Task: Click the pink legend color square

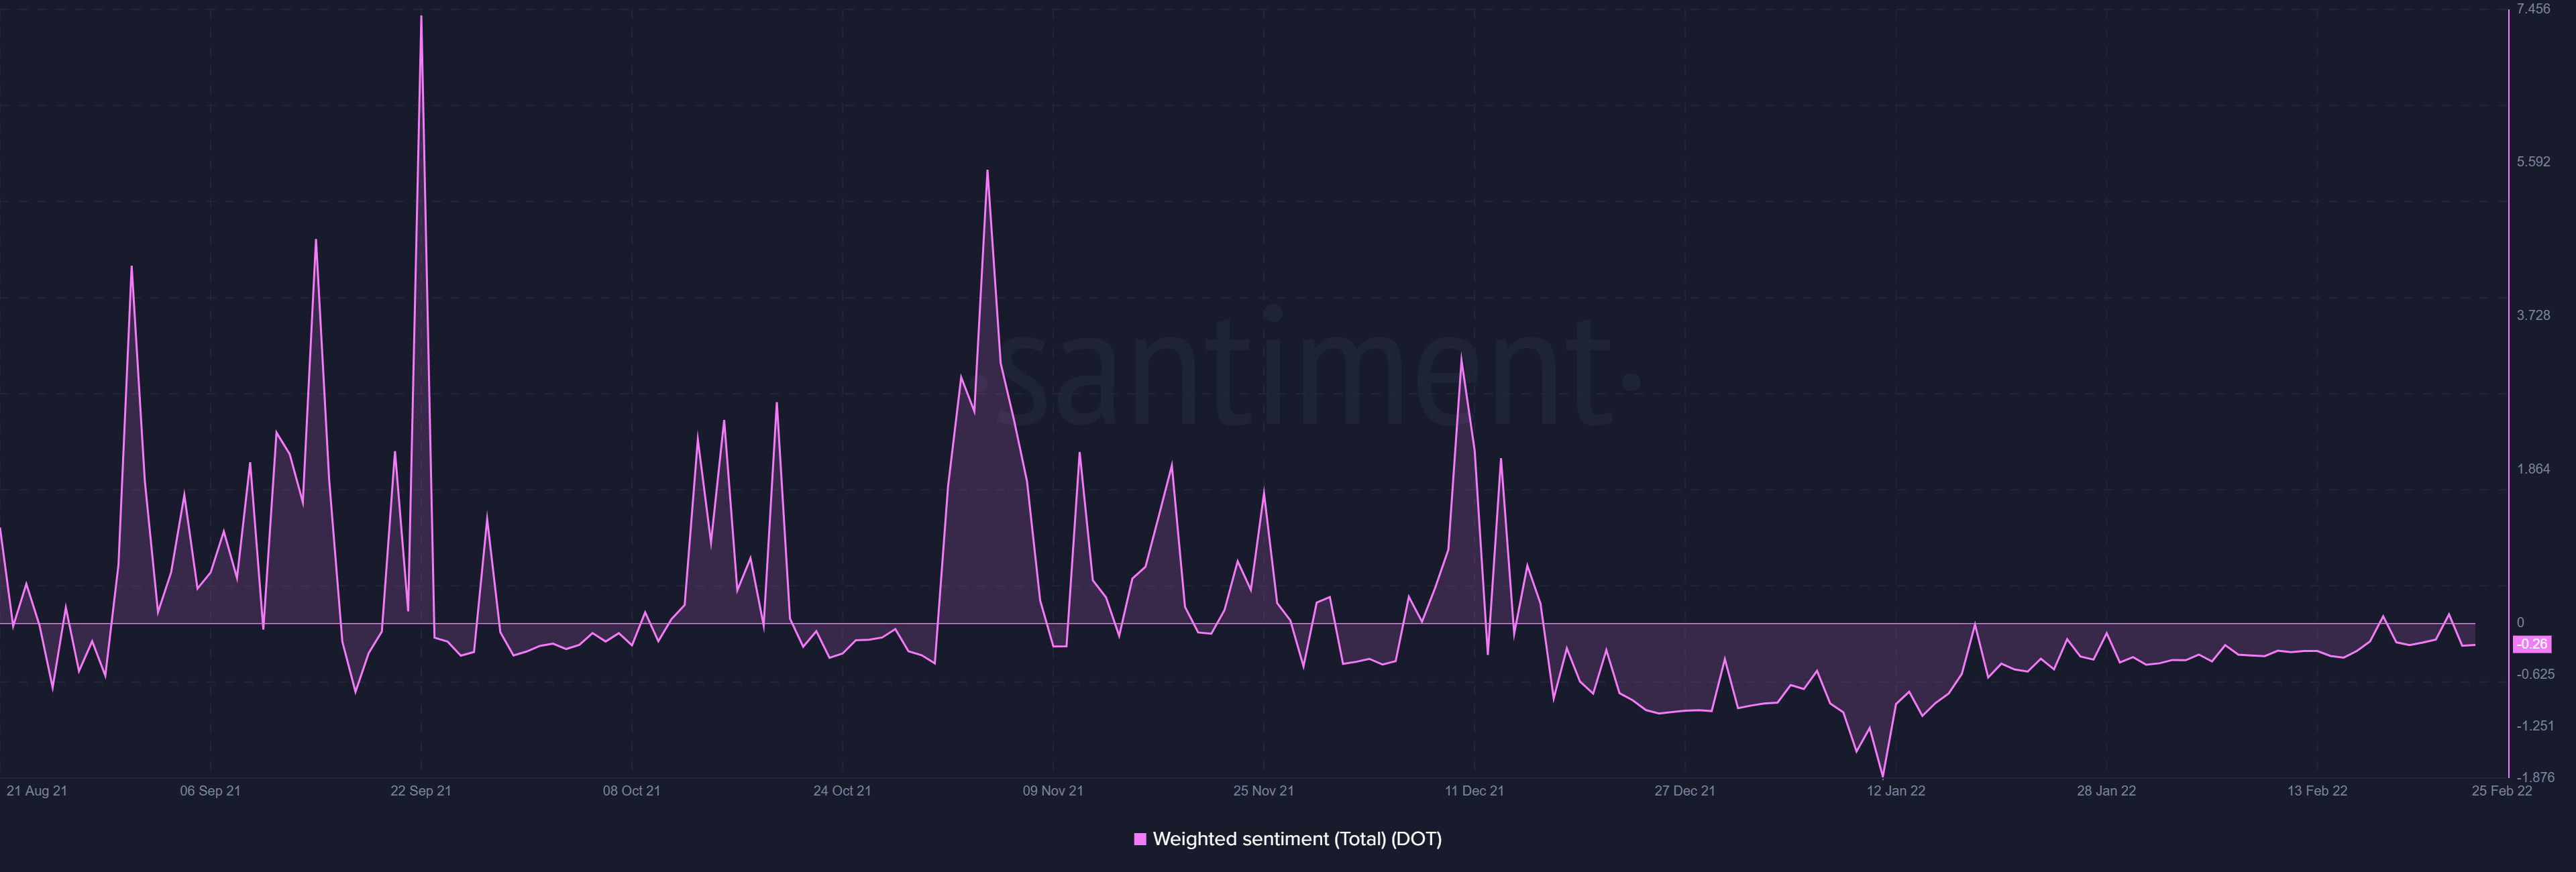Action: pos(1140,839)
